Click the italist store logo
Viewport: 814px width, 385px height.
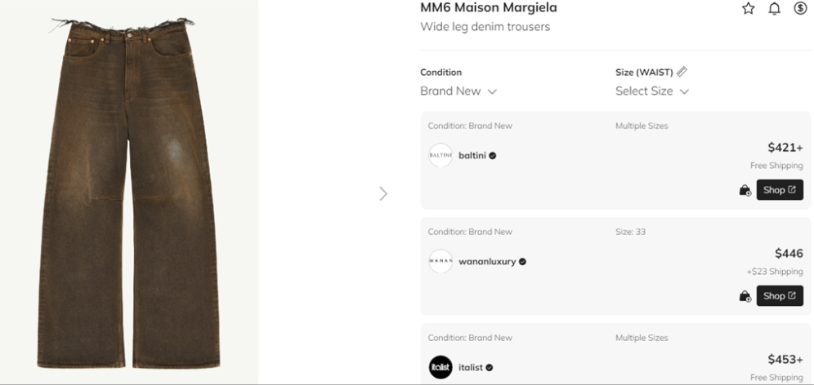(x=441, y=367)
